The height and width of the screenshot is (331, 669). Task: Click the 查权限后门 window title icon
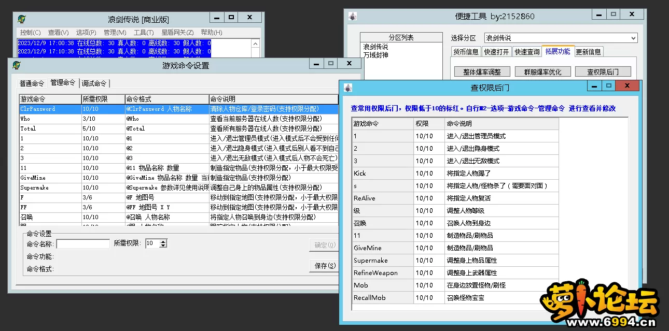[347, 87]
